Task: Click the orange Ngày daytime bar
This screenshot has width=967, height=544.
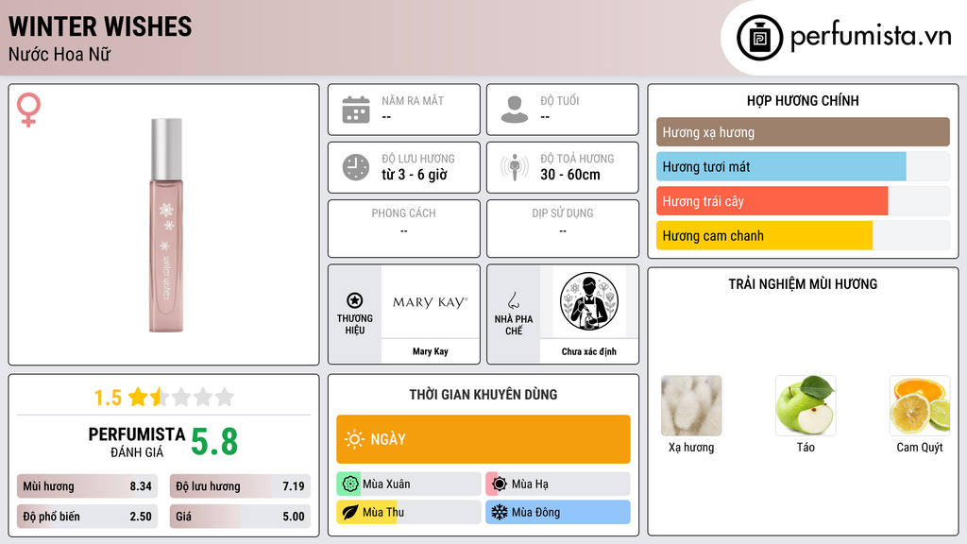Action: coord(483,439)
